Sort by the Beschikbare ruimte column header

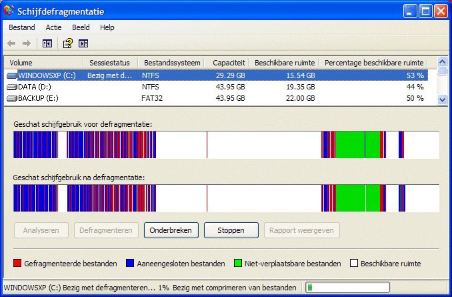(283, 63)
